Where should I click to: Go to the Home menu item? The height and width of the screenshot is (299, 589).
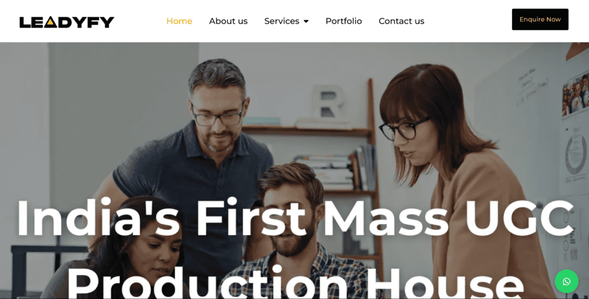pos(179,21)
